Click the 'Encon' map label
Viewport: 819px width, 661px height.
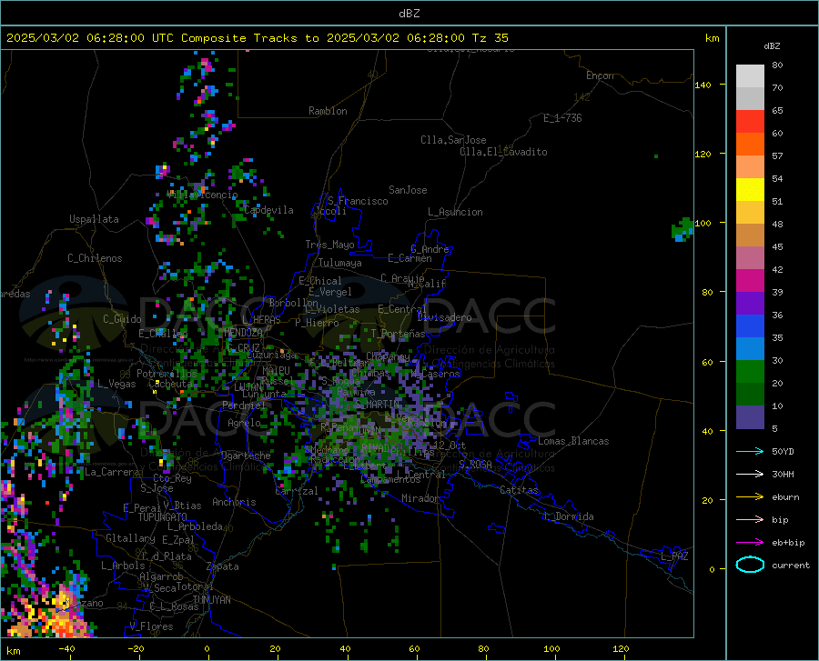tap(600, 75)
